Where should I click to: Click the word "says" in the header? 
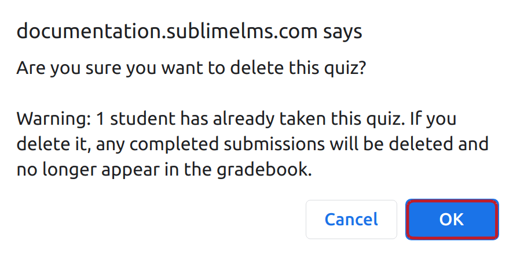point(342,31)
